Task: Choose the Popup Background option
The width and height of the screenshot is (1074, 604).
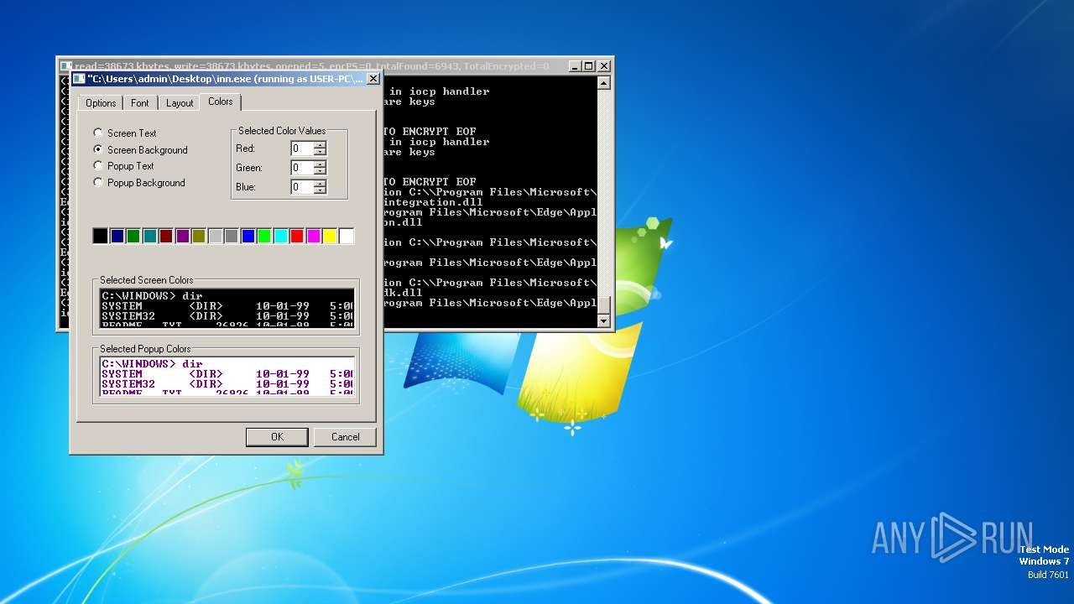Action: point(98,182)
